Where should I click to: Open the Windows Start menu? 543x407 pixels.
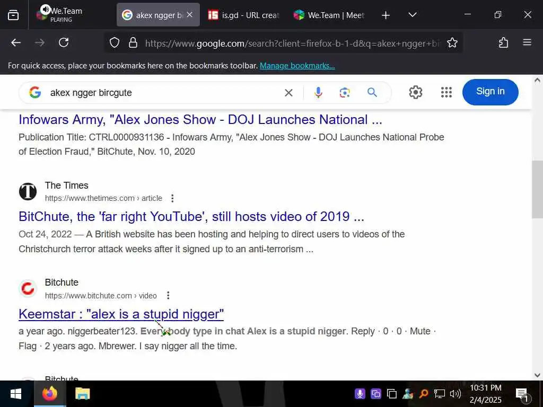pos(16,394)
